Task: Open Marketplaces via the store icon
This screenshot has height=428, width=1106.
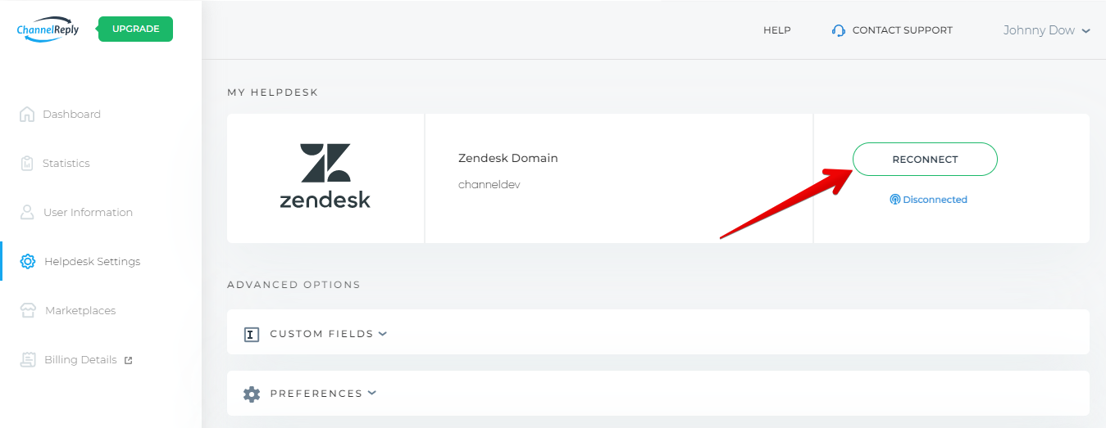Action: [28, 310]
